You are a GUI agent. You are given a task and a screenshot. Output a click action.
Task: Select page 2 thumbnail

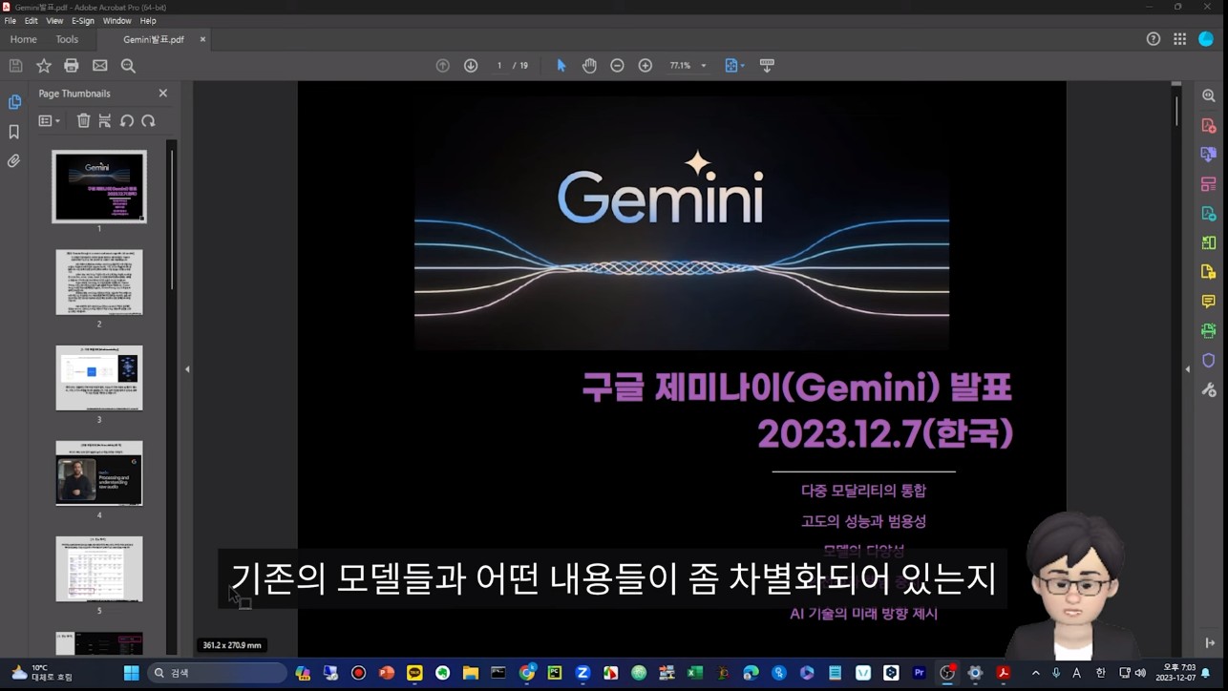click(99, 283)
